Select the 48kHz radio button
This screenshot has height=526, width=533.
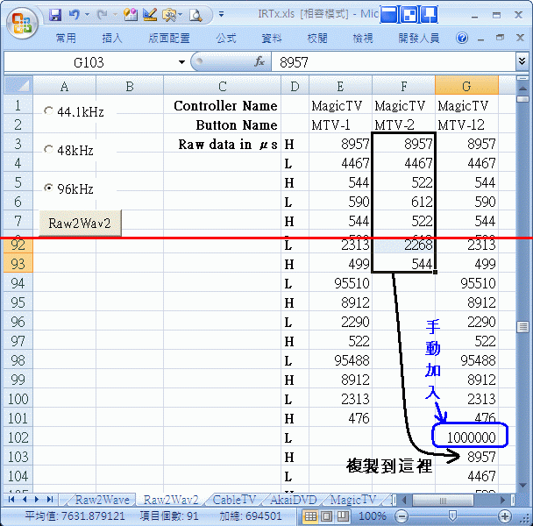pos(48,149)
